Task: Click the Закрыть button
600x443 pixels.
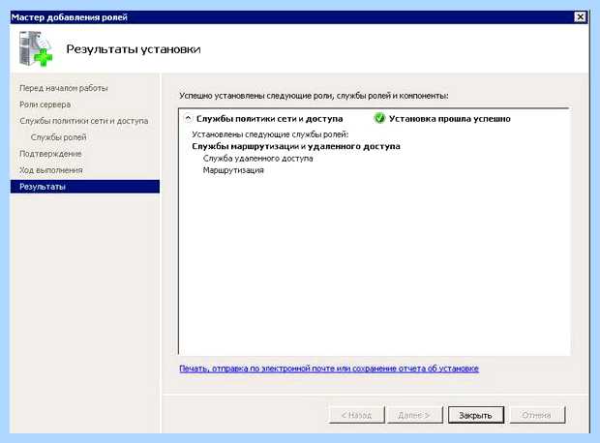Action: coord(475,415)
